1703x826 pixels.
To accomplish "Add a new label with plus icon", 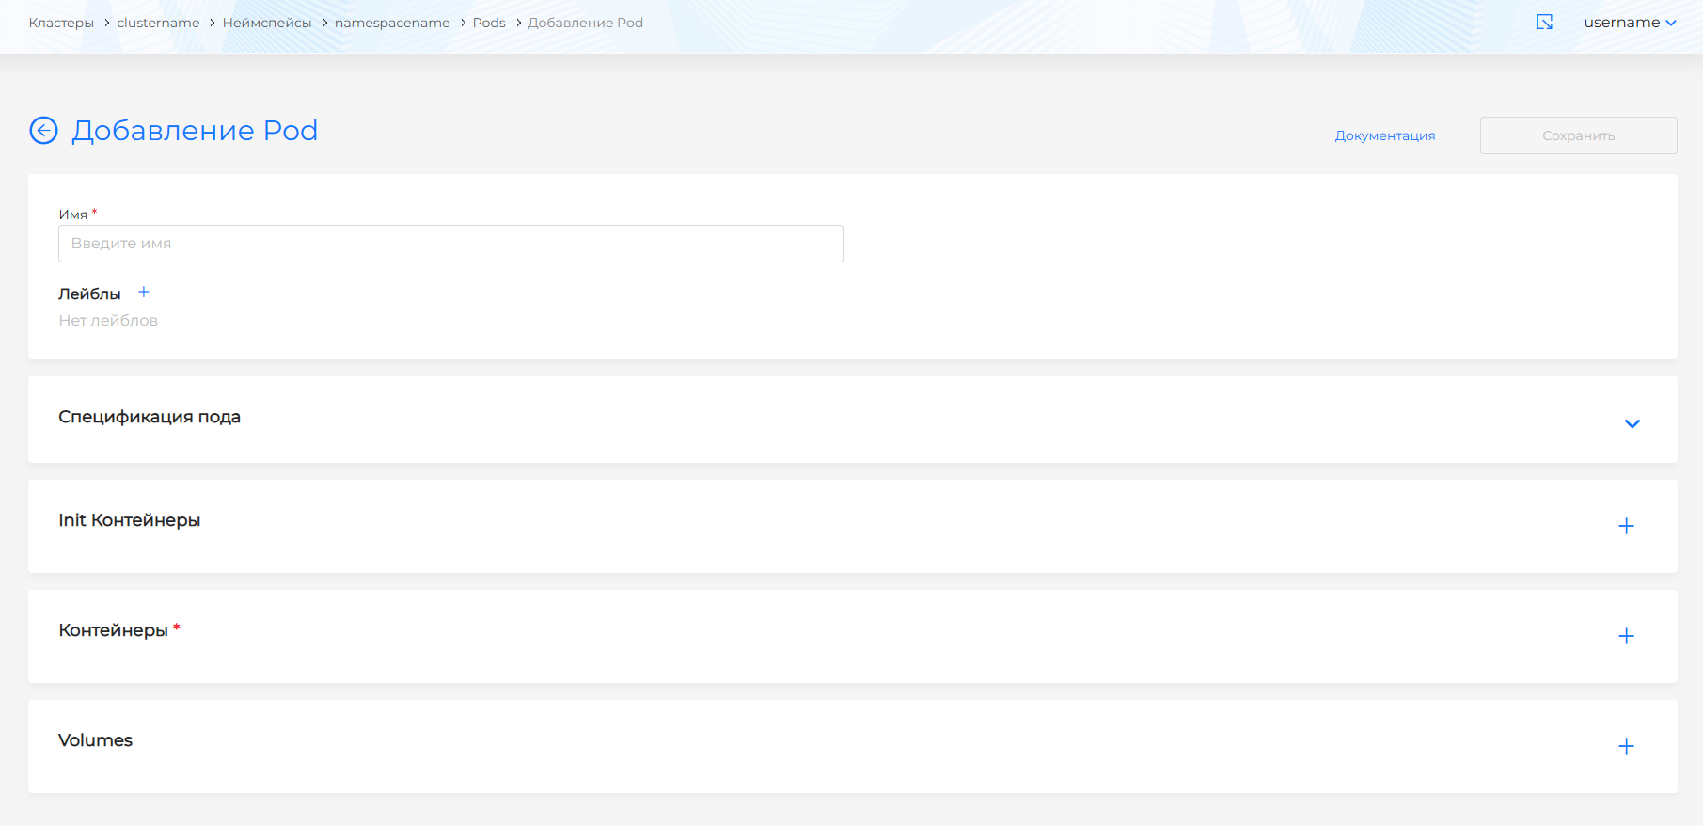I will coord(144,293).
